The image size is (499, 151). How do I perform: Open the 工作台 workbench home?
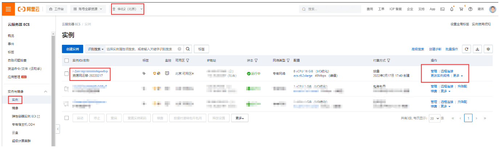tap(56, 9)
